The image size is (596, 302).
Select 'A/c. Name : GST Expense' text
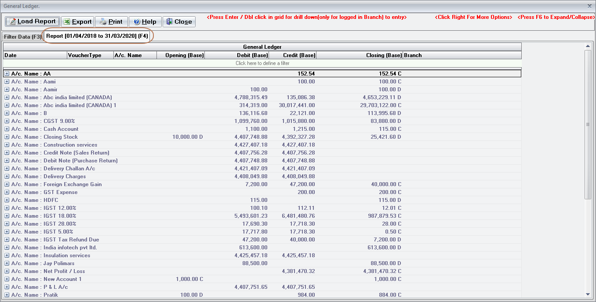point(44,192)
